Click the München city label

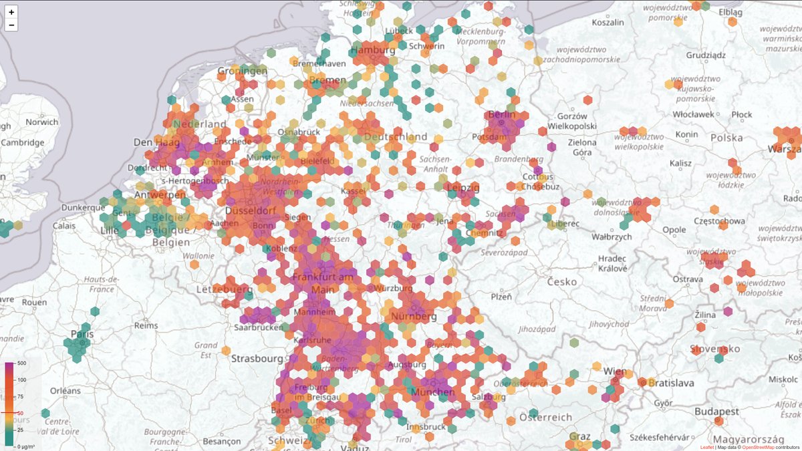tap(434, 391)
